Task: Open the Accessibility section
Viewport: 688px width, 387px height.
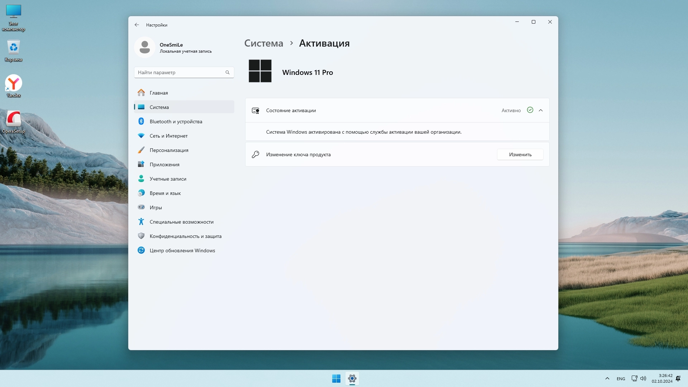Action: click(x=181, y=222)
